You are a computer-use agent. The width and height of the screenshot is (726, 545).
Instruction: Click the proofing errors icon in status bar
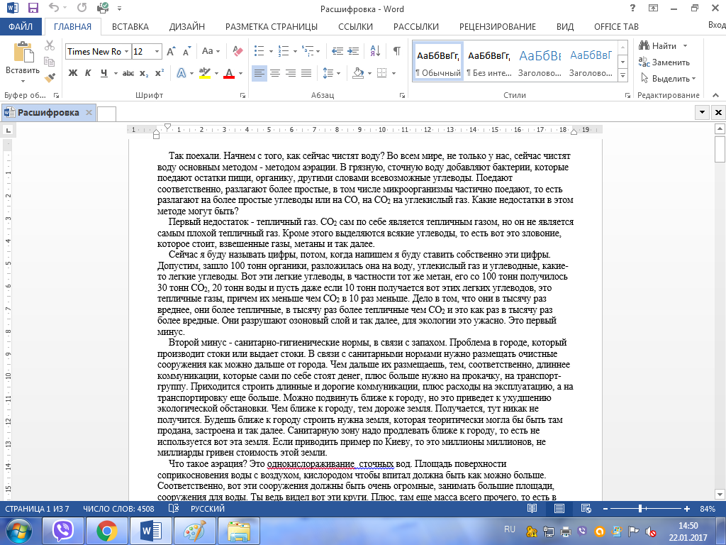click(173, 508)
